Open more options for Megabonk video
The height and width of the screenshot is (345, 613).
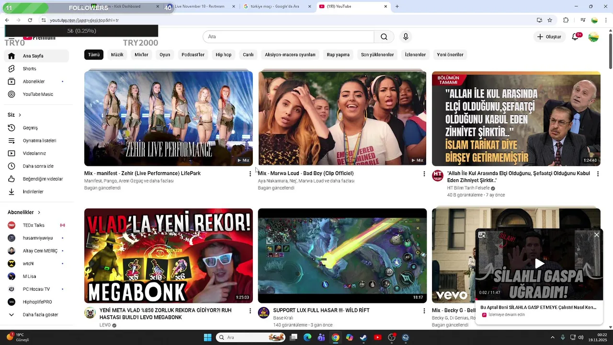[x=250, y=311]
